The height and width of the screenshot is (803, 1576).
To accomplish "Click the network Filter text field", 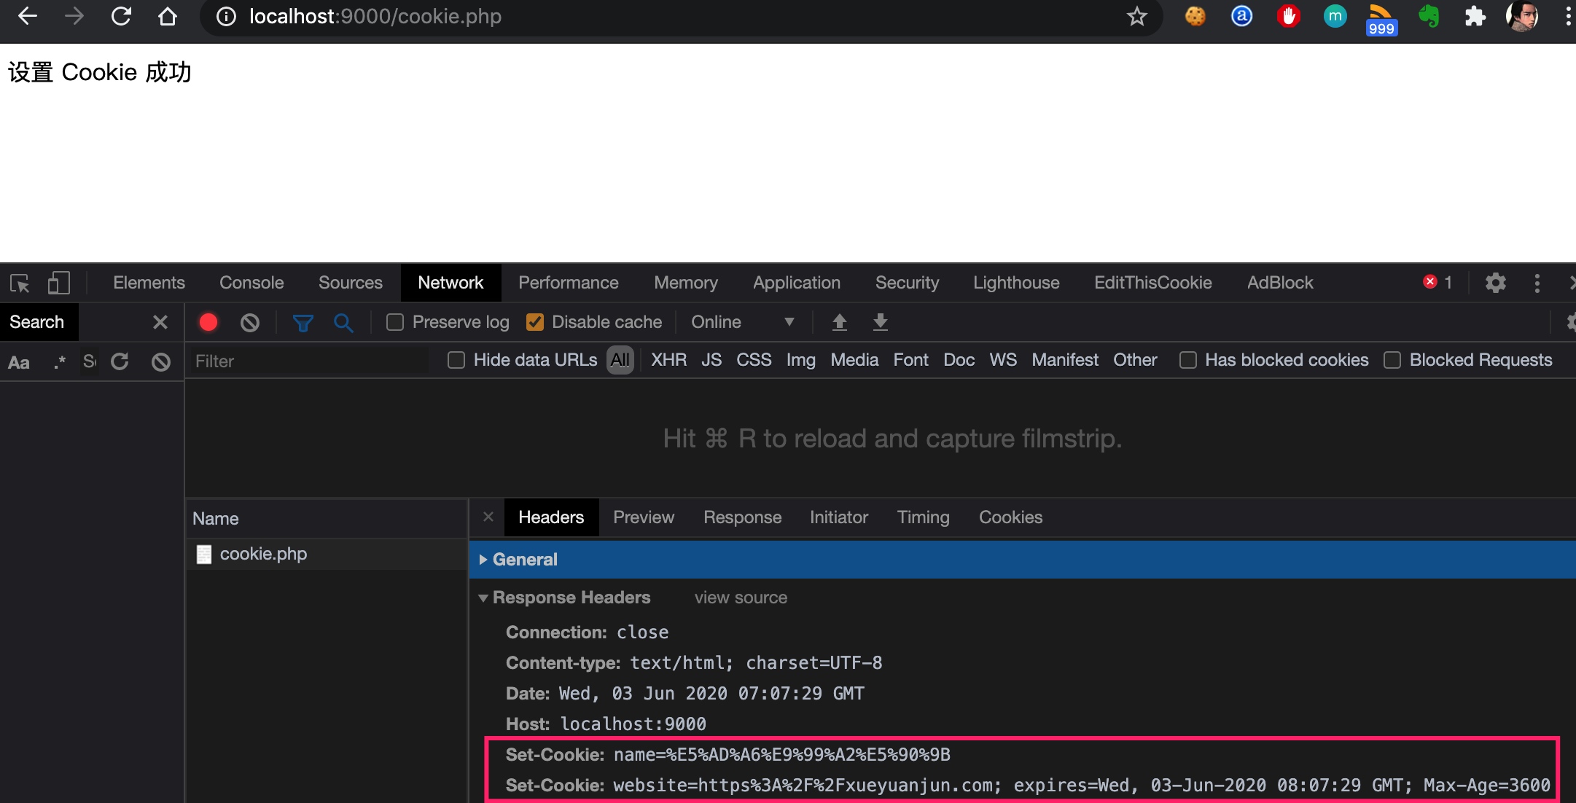I will pos(309,361).
